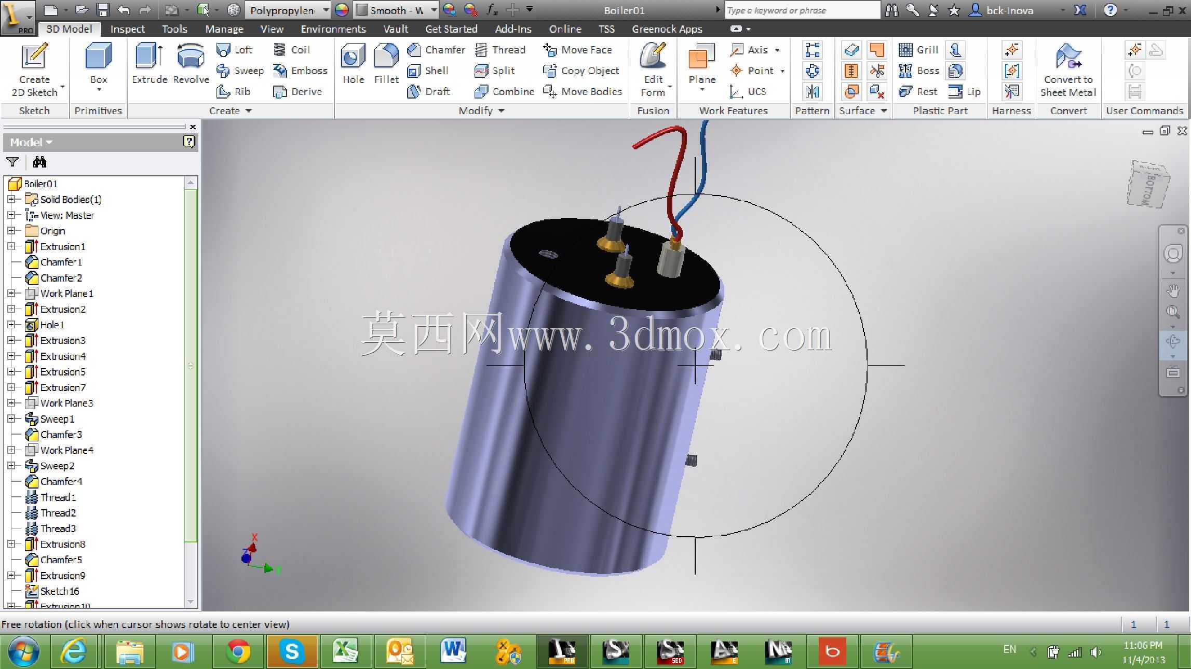The width and height of the screenshot is (1191, 669).
Task: Open Microsoft Word from the taskbar
Action: 453,651
